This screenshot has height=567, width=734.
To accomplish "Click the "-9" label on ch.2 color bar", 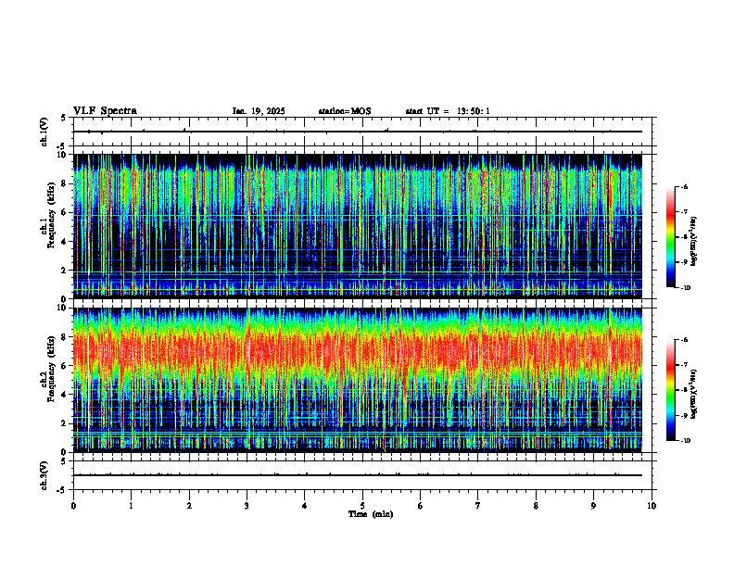I will pos(684,415).
